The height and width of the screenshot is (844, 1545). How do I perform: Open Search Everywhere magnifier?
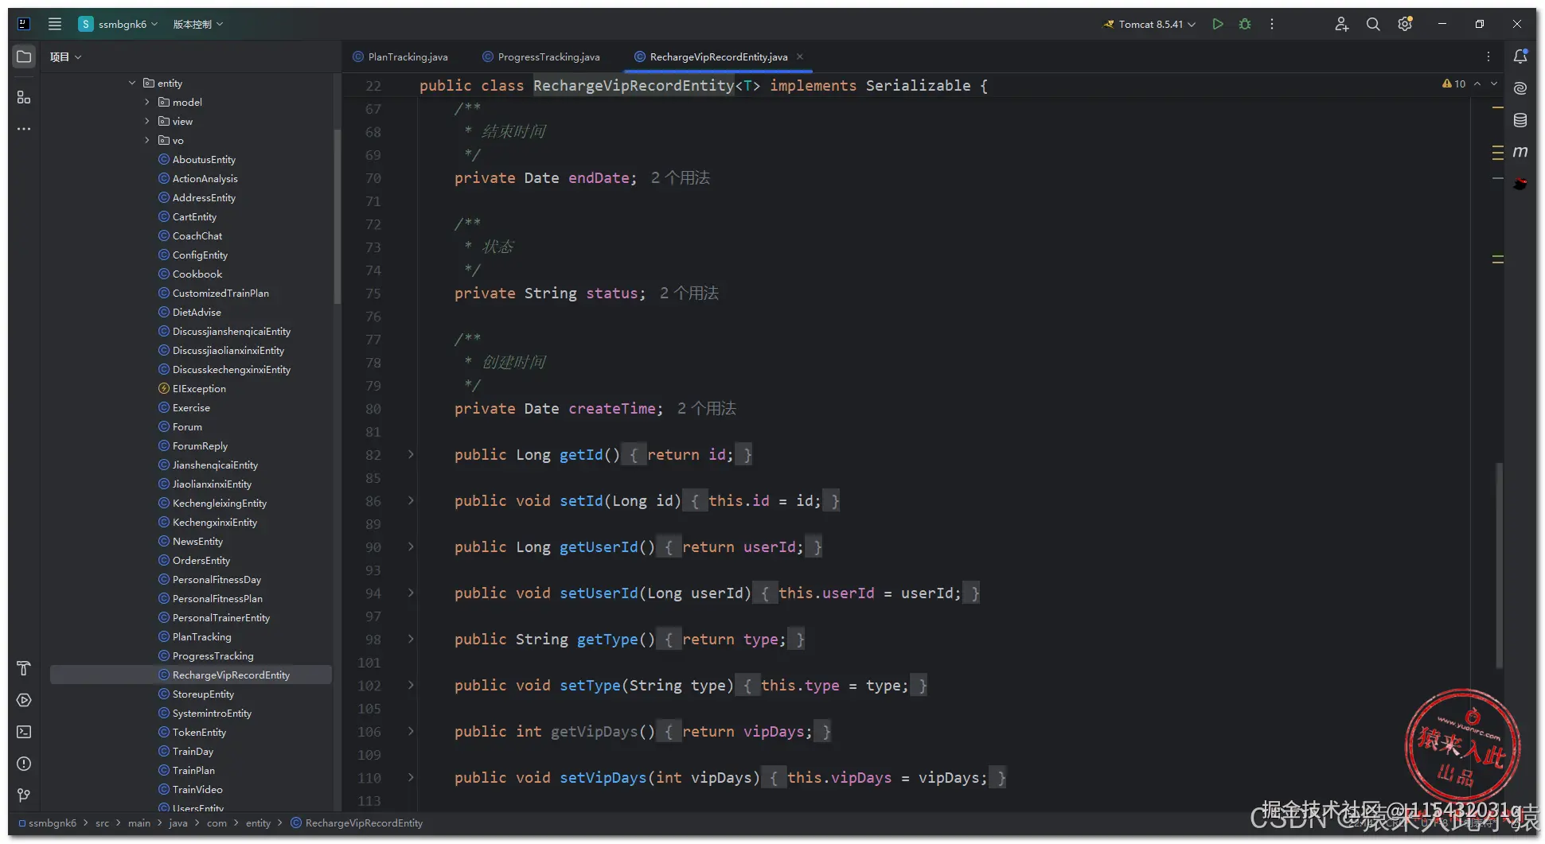(x=1373, y=24)
